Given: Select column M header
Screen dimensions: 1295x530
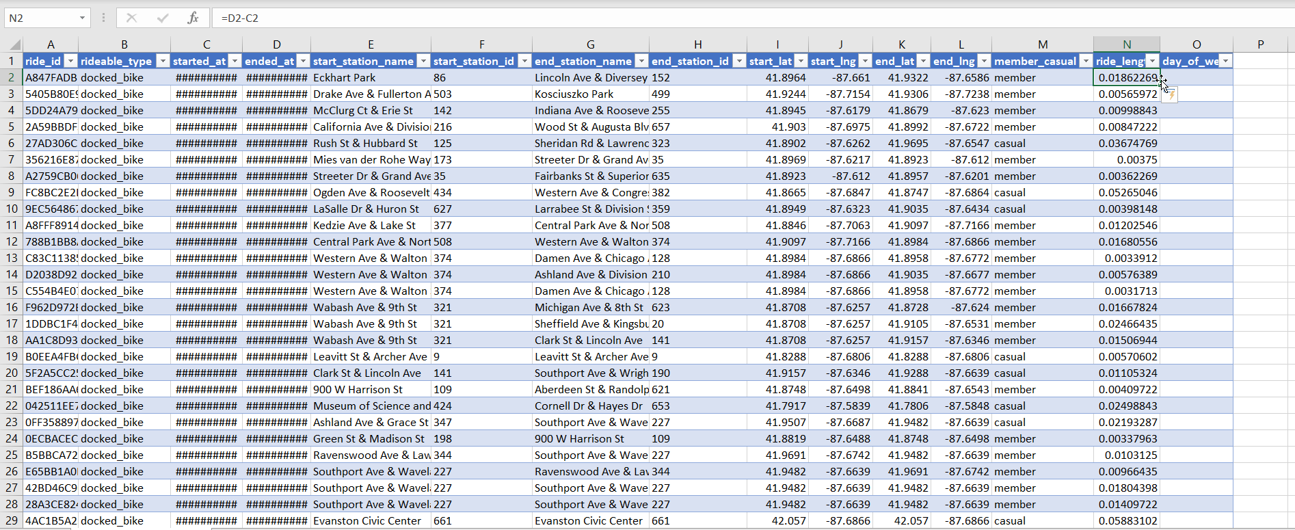Looking at the screenshot, I should point(1043,44).
